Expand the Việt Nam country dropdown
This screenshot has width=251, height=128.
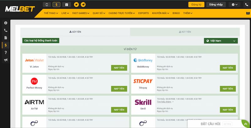(x=221, y=41)
